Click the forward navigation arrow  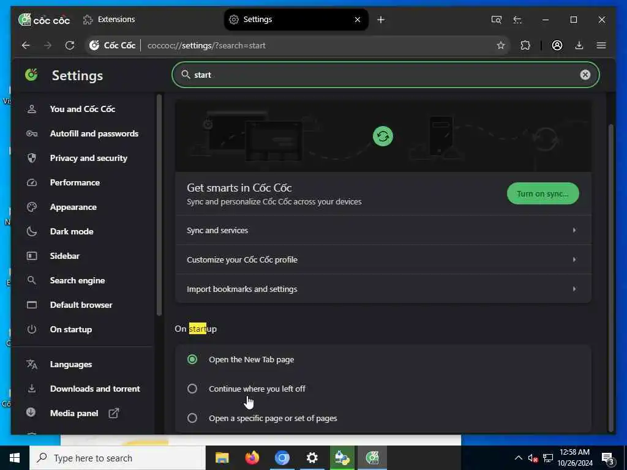coord(48,45)
